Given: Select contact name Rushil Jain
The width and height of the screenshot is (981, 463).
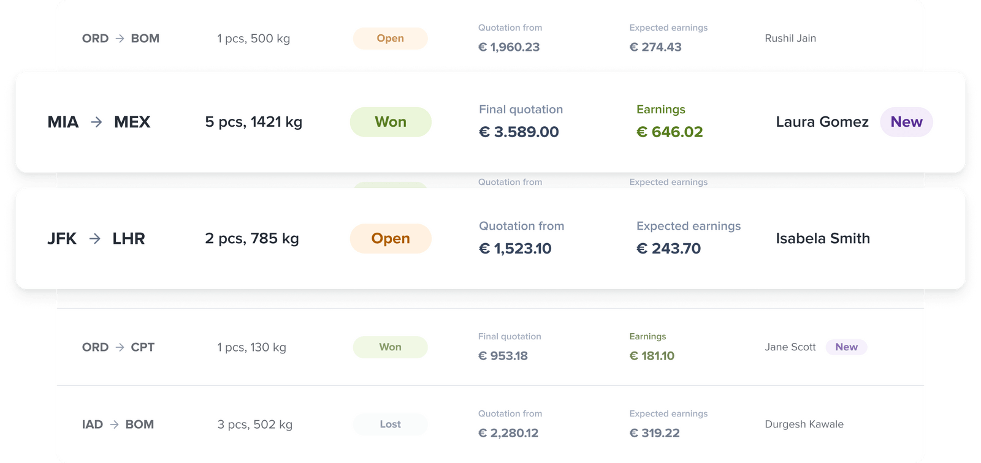Looking at the screenshot, I should [x=790, y=38].
